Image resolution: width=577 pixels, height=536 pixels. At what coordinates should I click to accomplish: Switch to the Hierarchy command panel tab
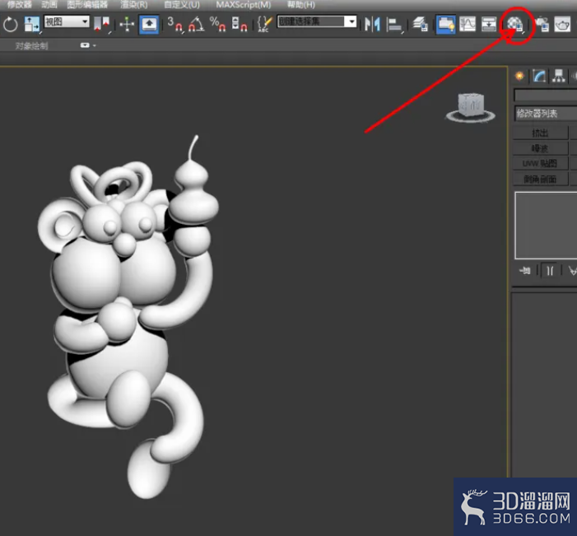pyautogui.click(x=559, y=77)
